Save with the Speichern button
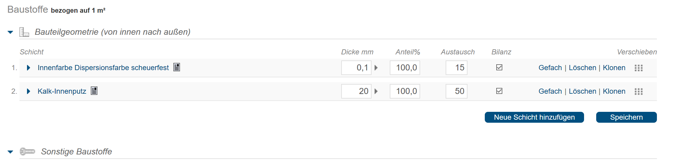 (627, 117)
